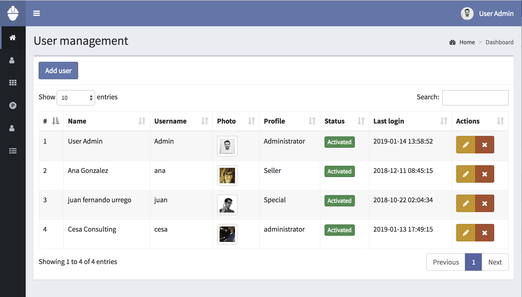Viewport: 522px width, 297px height.
Task: Click the hamburger menu toggle icon
Action: click(x=37, y=13)
